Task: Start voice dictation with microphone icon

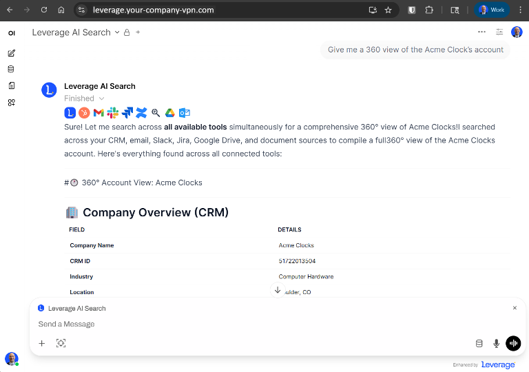Action: tap(496, 344)
